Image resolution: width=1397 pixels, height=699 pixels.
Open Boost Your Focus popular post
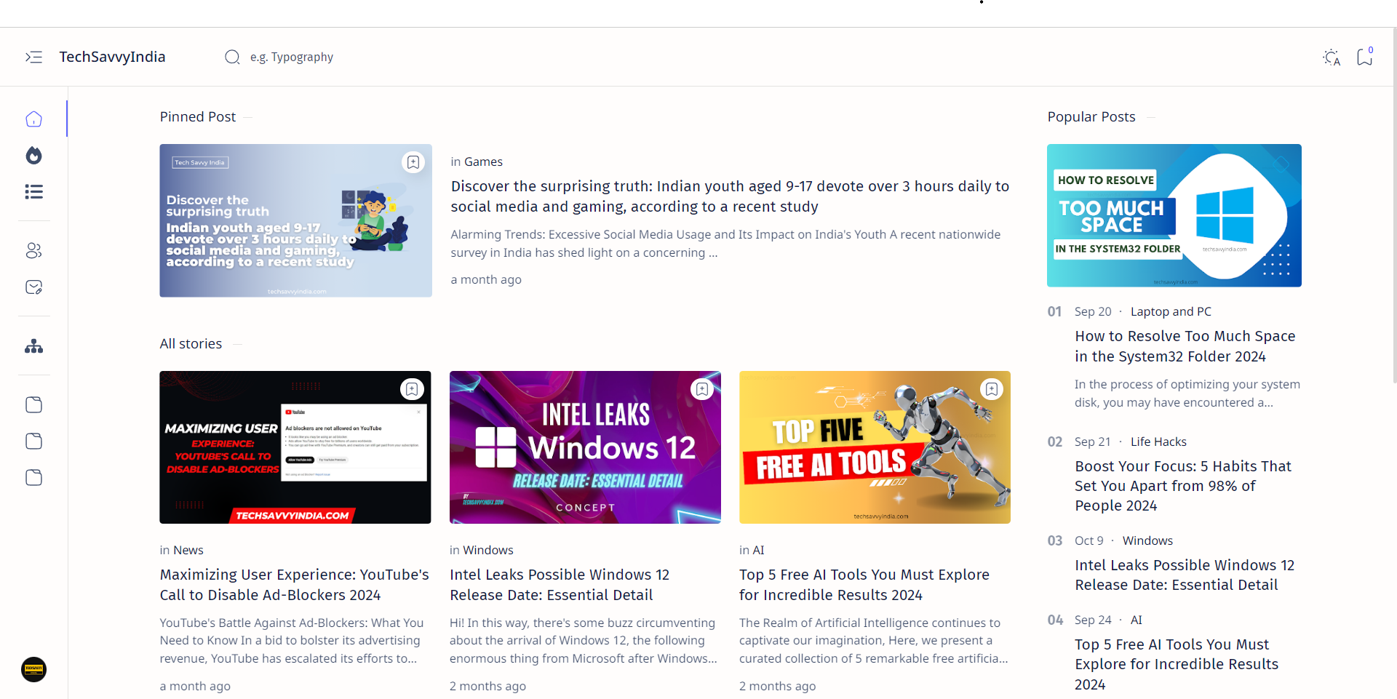click(1183, 486)
